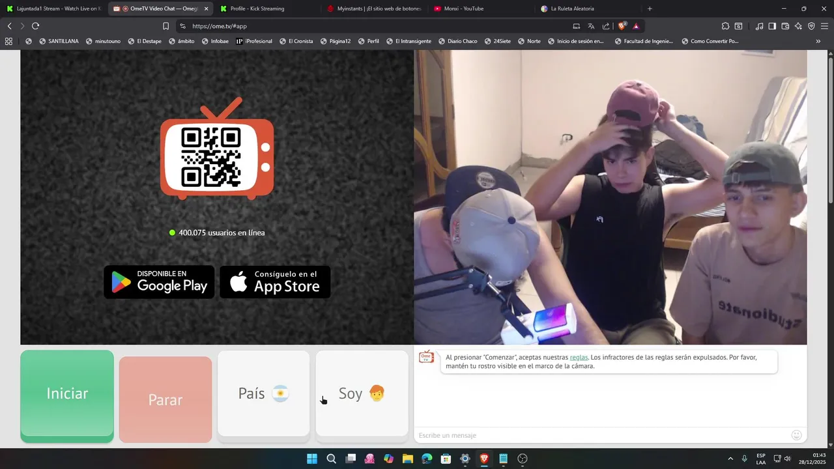Open the Facultad de Ingenie... bookmark
Image resolution: width=834 pixels, height=469 pixels.
coord(644,41)
